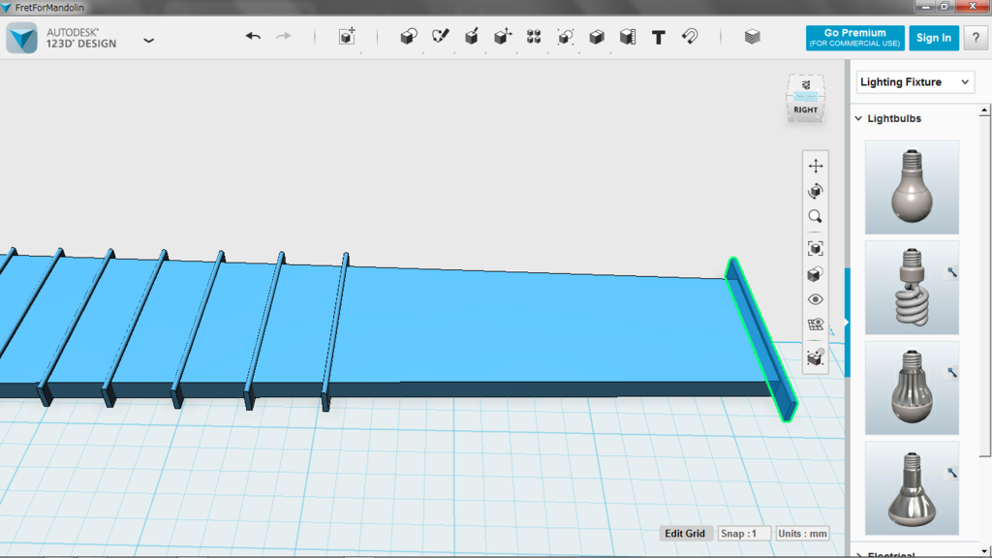Viewport: 992px width, 558px height.
Task: Open the Units : mm setting
Action: click(802, 534)
